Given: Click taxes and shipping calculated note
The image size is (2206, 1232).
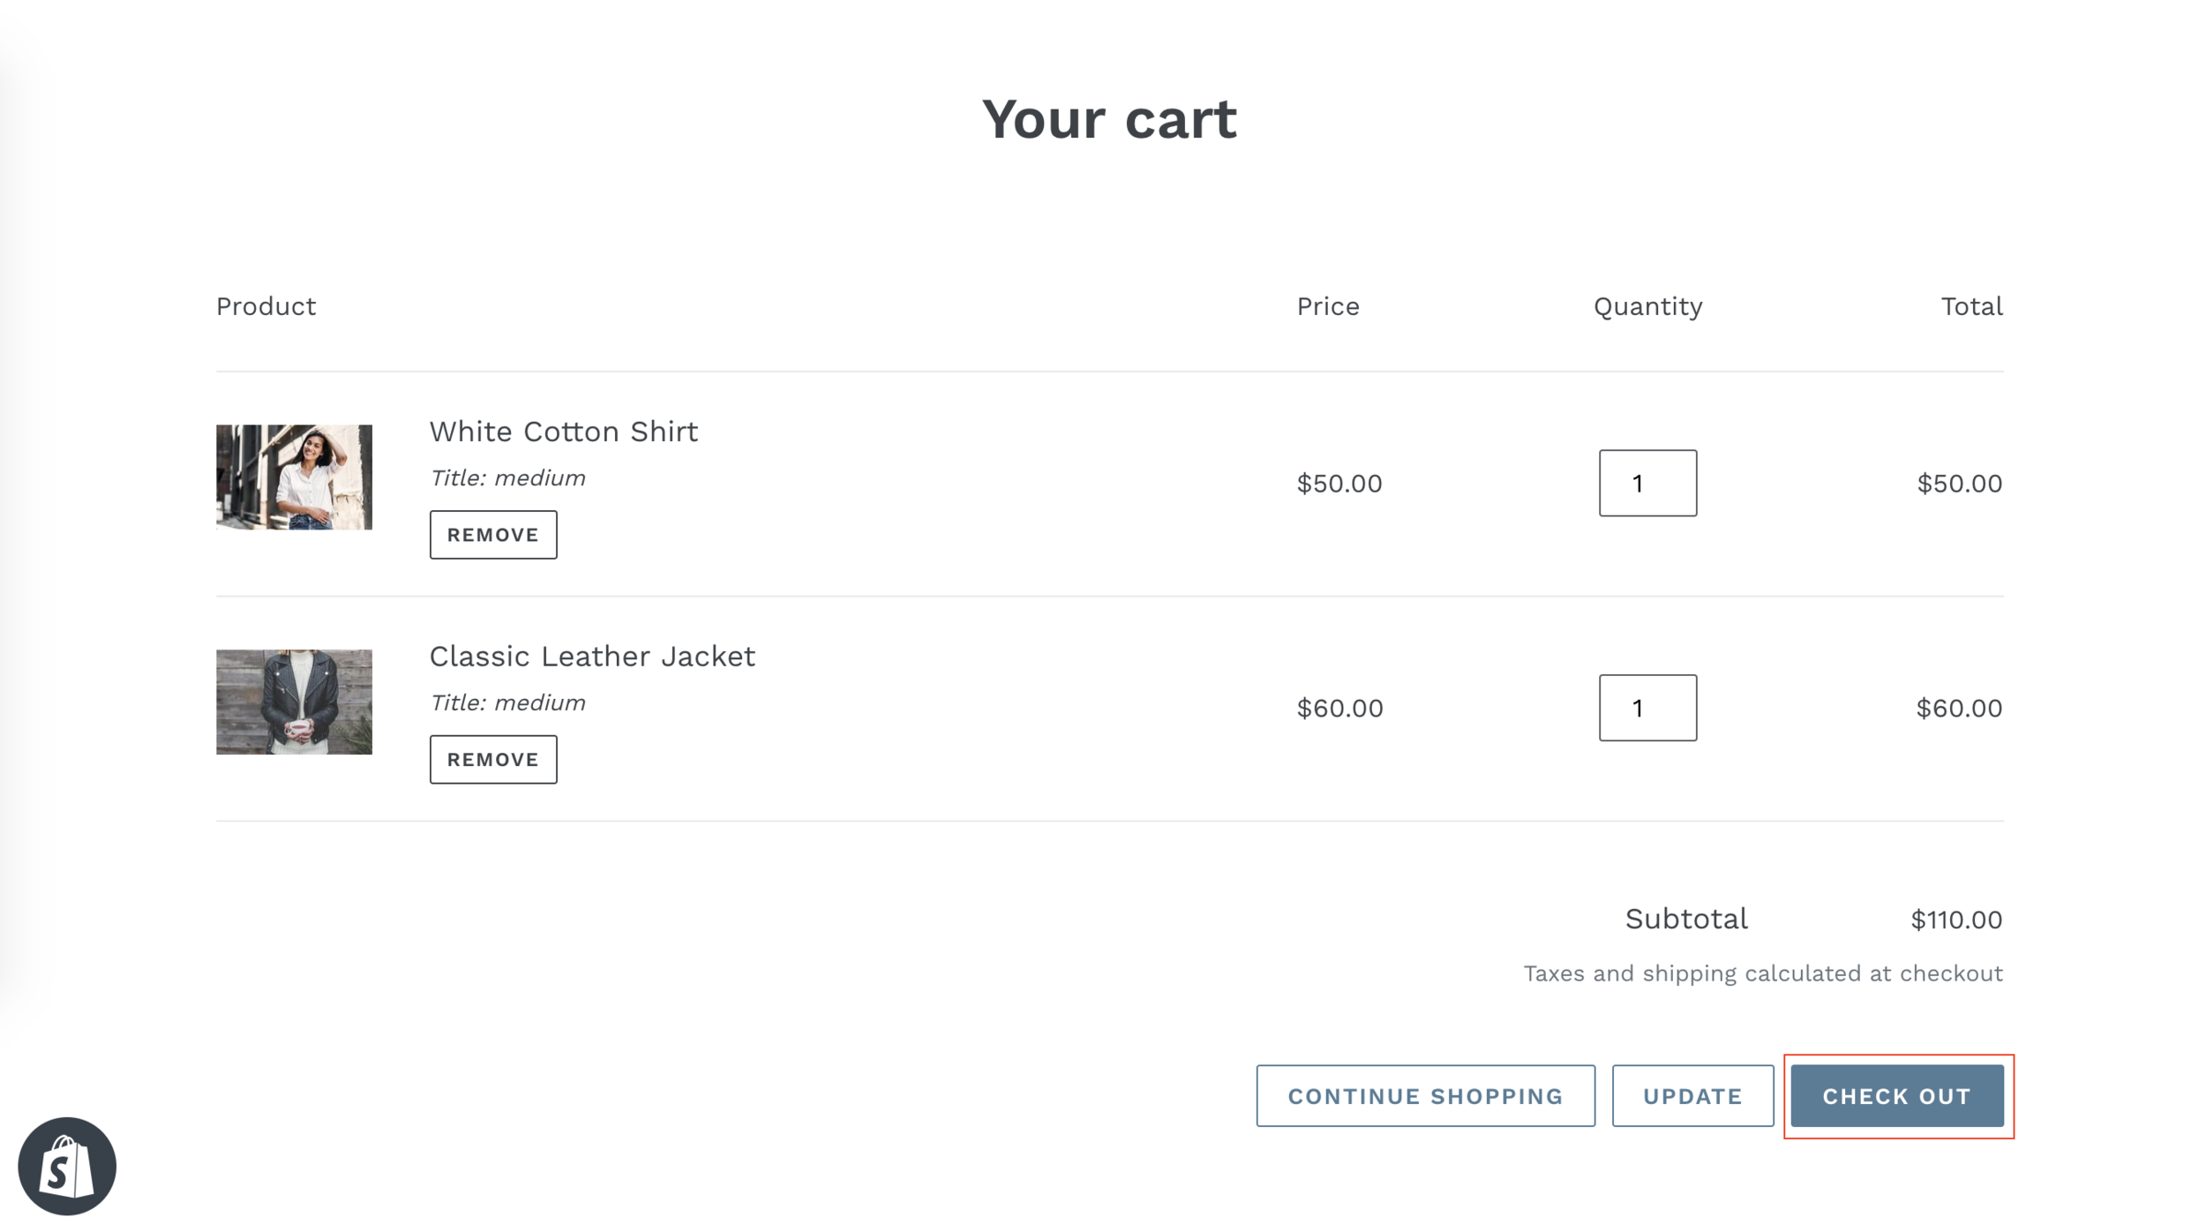Looking at the screenshot, I should coord(1763,973).
